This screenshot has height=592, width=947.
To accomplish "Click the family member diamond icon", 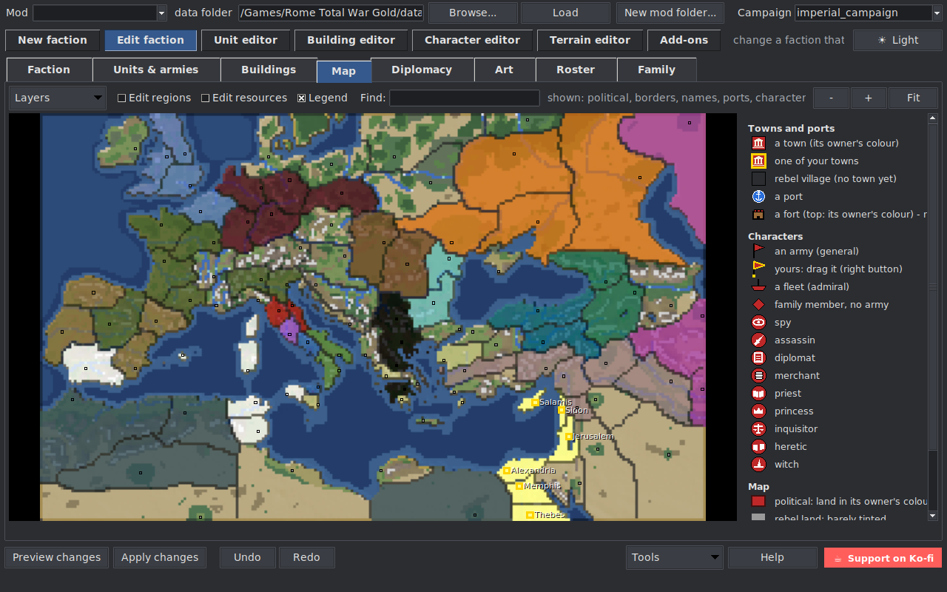I will 758,305.
